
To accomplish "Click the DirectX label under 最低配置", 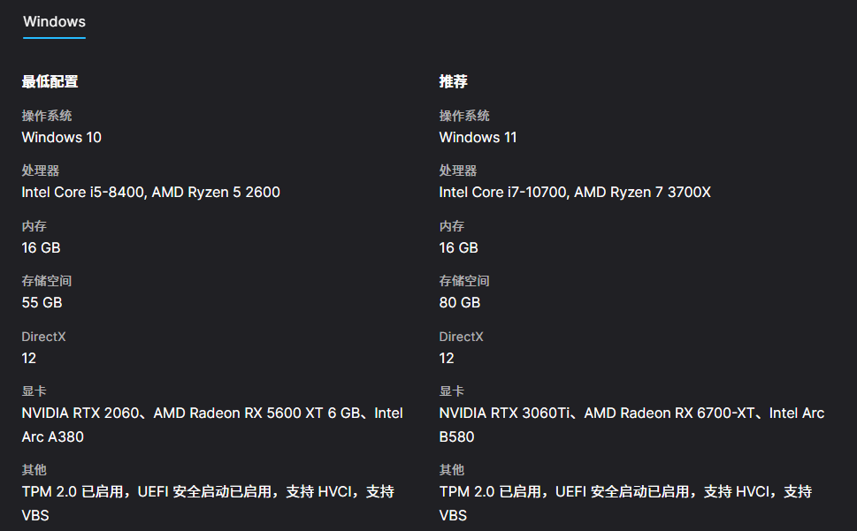I will (x=43, y=337).
